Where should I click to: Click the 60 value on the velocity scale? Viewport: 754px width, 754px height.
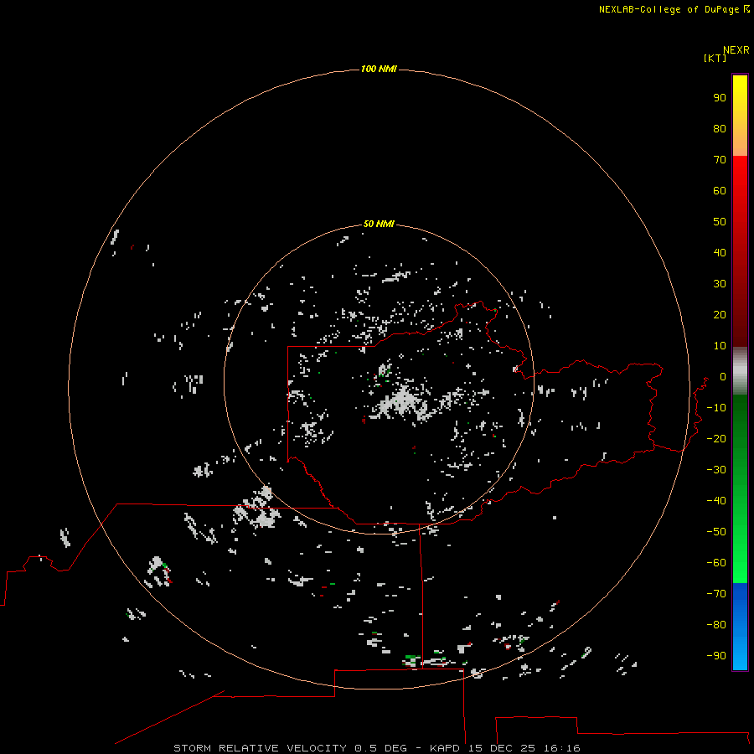tap(720, 190)
